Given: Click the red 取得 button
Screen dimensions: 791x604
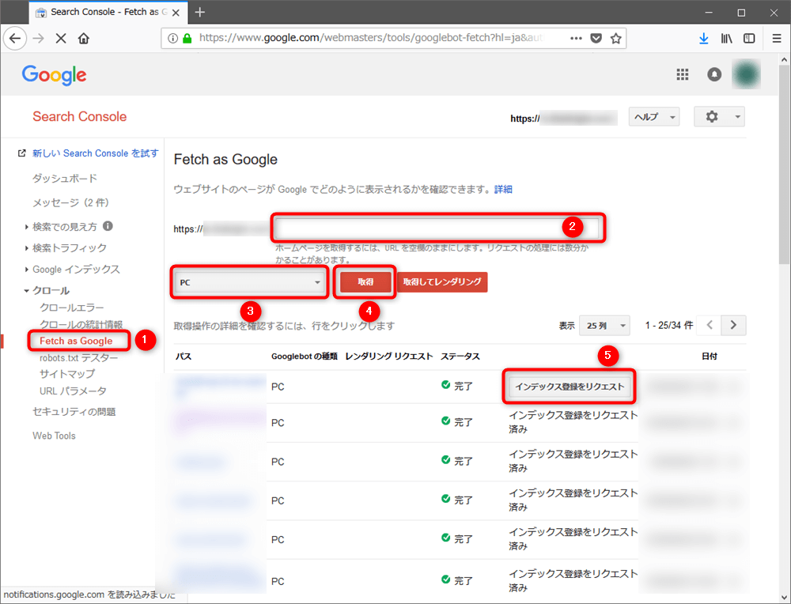Looking at the screenshot, I should pos(365,282).
